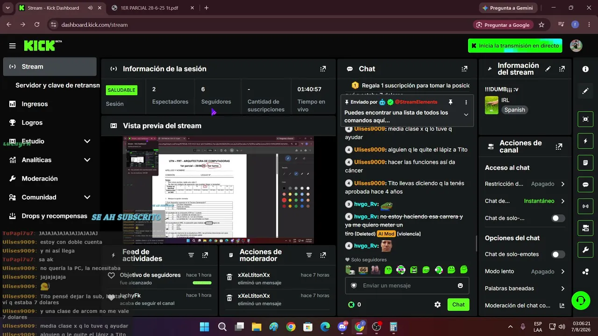Expand the Comunidad sidebar section

pyautogui.click(x=87, y=197)
